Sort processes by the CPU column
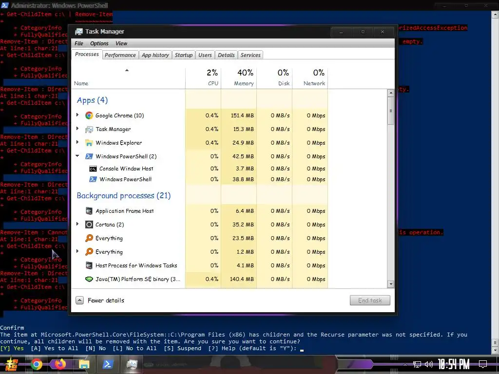Image resolution: width=499 pixels, height=374 pixels. coord(203,77)
